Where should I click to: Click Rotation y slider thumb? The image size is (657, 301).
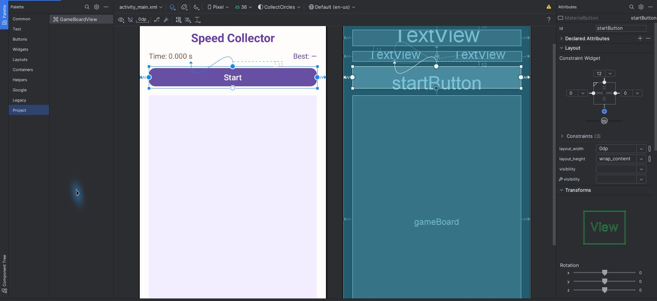(x=605, y=281)
